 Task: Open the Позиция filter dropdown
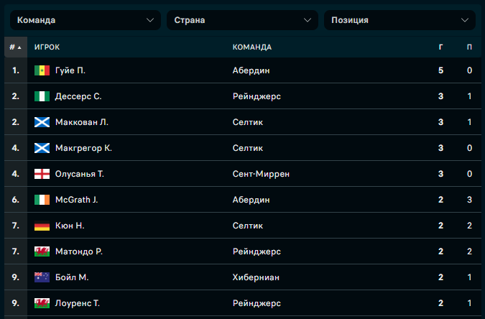(399, 20)
